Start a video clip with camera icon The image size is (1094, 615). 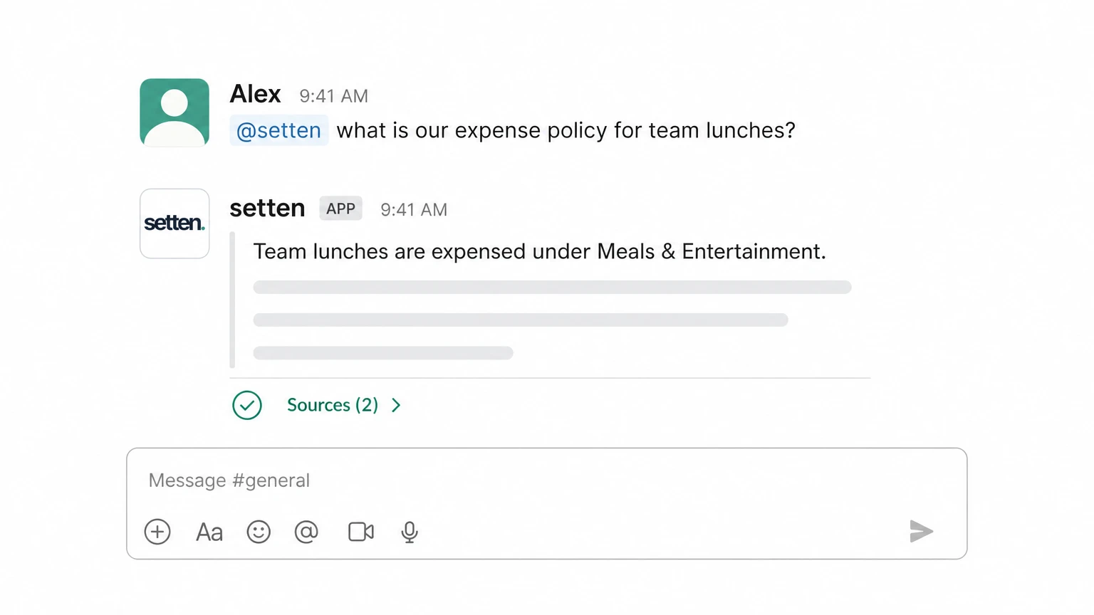tap(361, 532)
